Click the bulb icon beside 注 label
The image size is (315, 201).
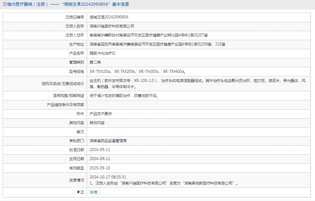coord(78,192)
